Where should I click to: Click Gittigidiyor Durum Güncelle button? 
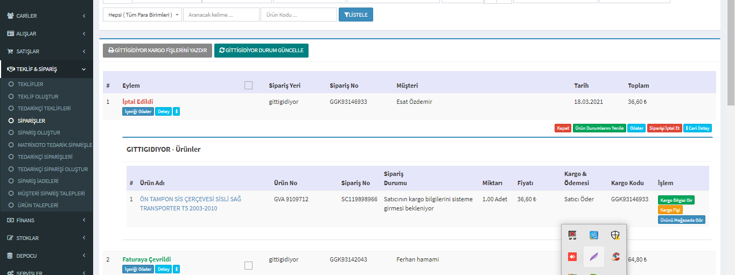261,51
